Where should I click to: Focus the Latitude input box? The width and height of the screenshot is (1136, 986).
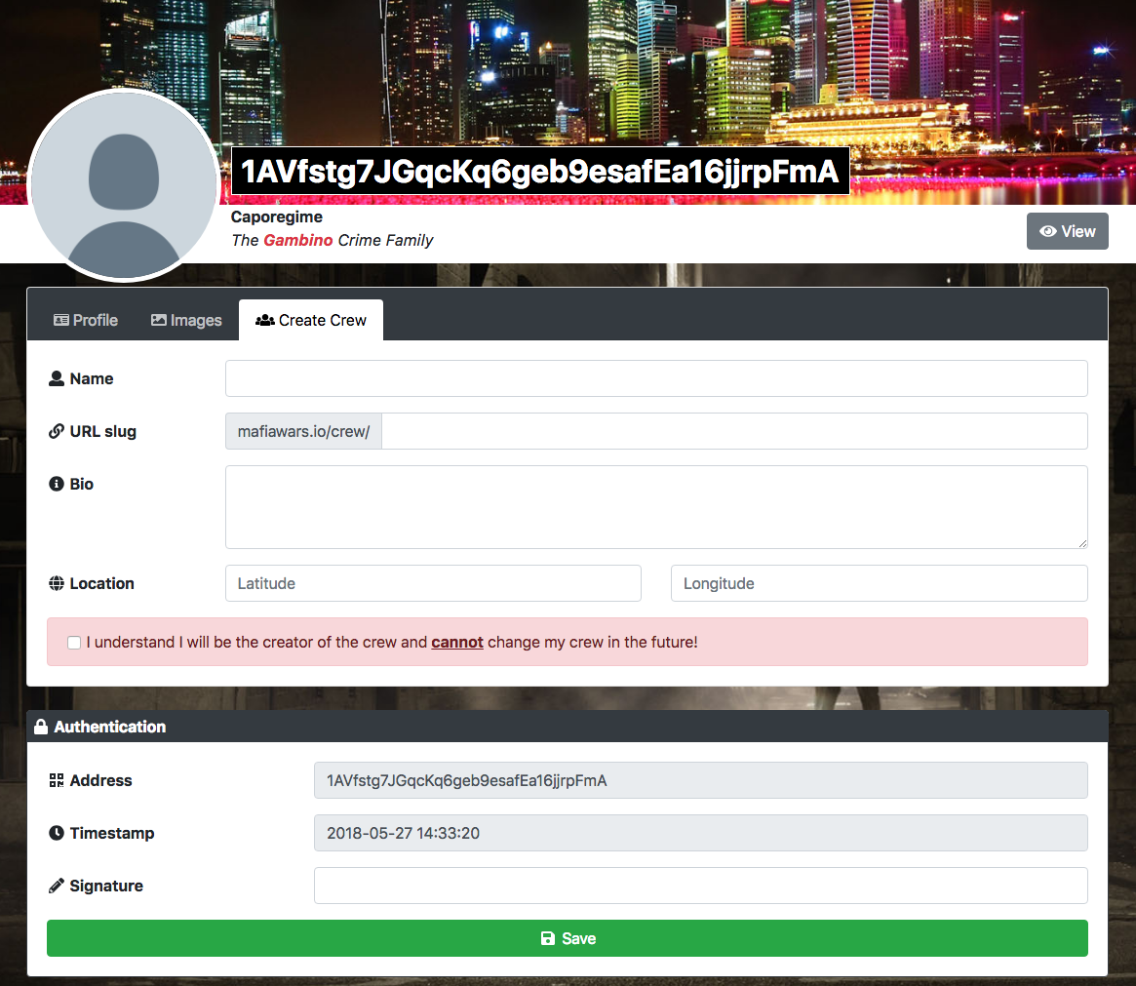433,583
